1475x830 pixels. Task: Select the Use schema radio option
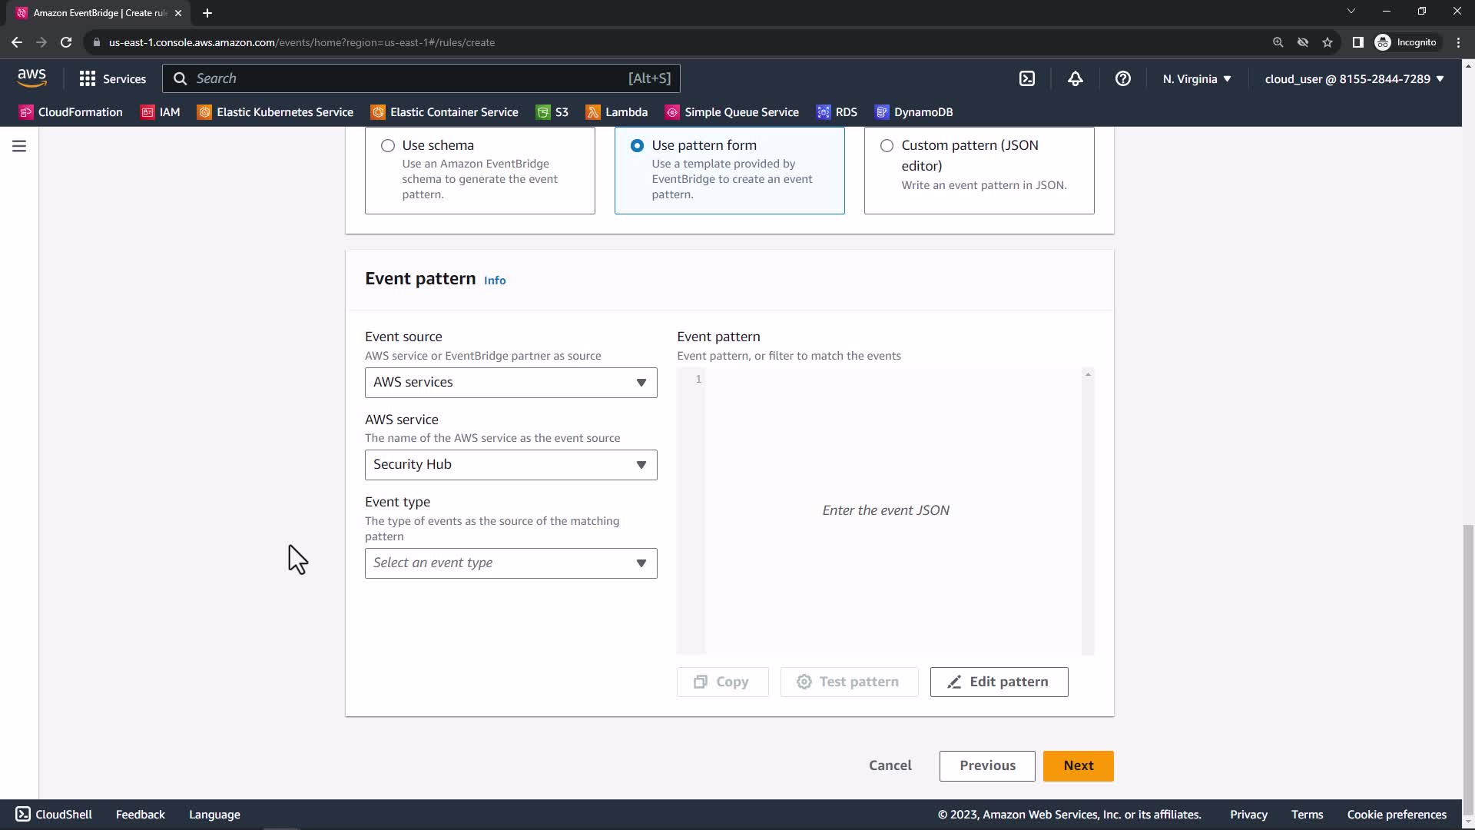[x=388, y=145]
